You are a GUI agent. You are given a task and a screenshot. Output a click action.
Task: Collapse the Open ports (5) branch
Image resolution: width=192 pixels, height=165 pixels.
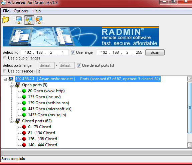click(x=11, y=86)
